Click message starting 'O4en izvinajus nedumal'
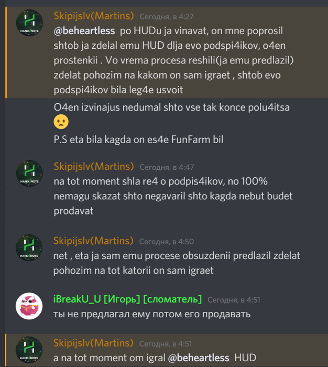The height and width of the screenshot is (367, 328). [172, 107]
